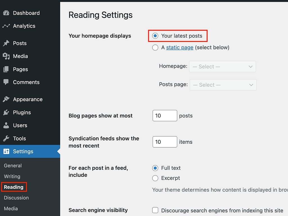Choose the 'A static page' radio option

tap(155, 48)
